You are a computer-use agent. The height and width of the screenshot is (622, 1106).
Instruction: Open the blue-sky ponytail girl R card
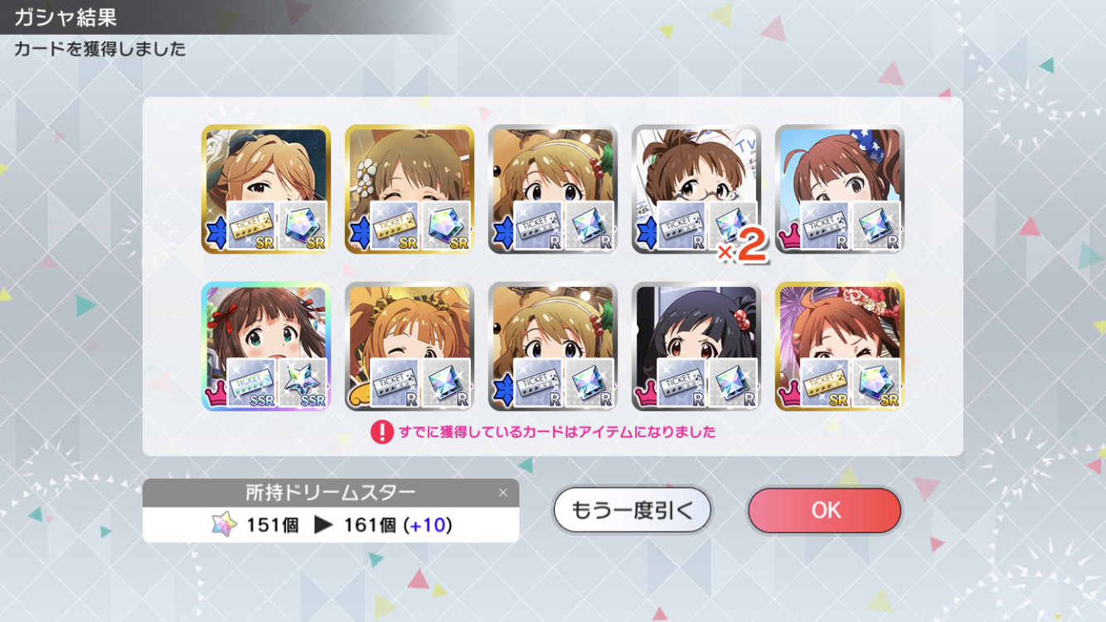[840, 189]
